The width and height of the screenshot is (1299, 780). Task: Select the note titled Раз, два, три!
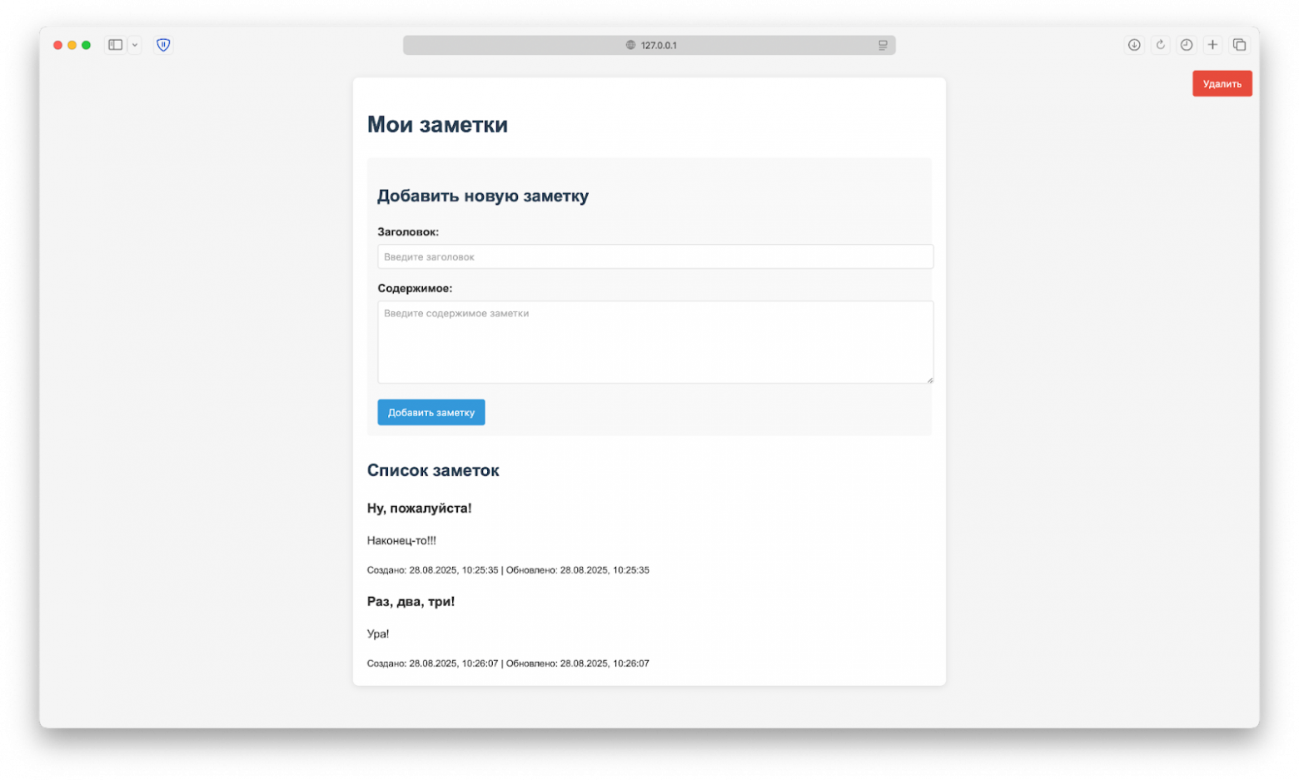[x=411, y=602]
